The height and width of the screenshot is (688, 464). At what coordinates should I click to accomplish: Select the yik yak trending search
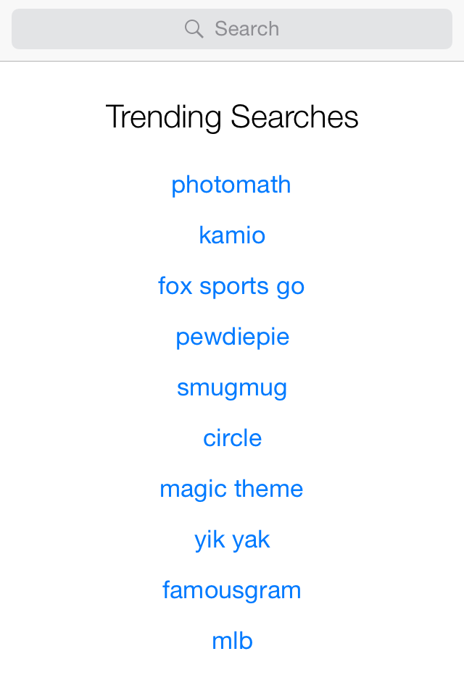point(232,540)
